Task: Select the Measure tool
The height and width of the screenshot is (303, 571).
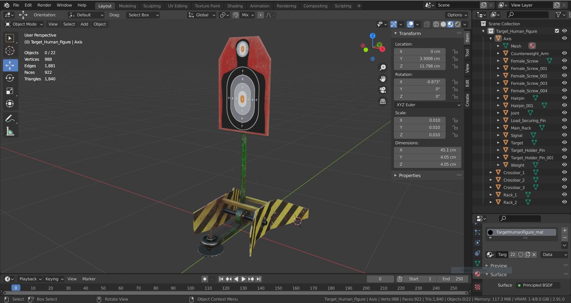Action: click(10, 131)
